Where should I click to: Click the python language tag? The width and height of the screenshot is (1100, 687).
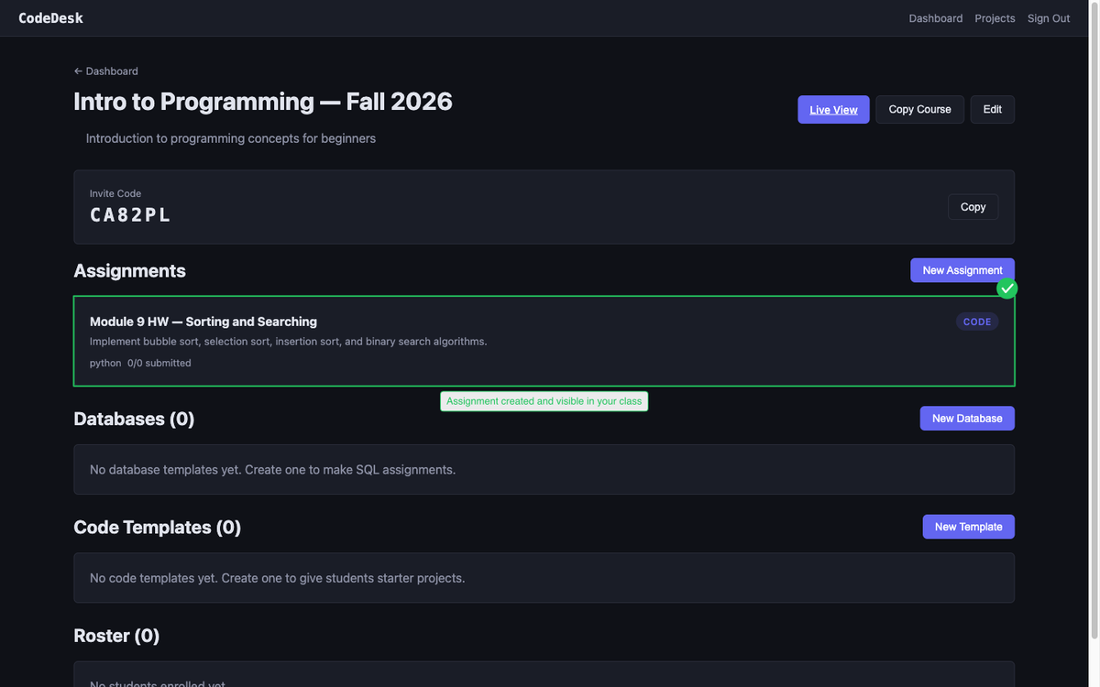(105, 363)
